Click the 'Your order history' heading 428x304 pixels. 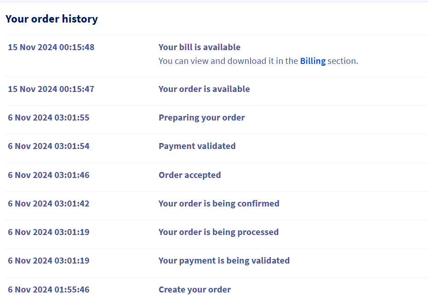click(51, 19)
